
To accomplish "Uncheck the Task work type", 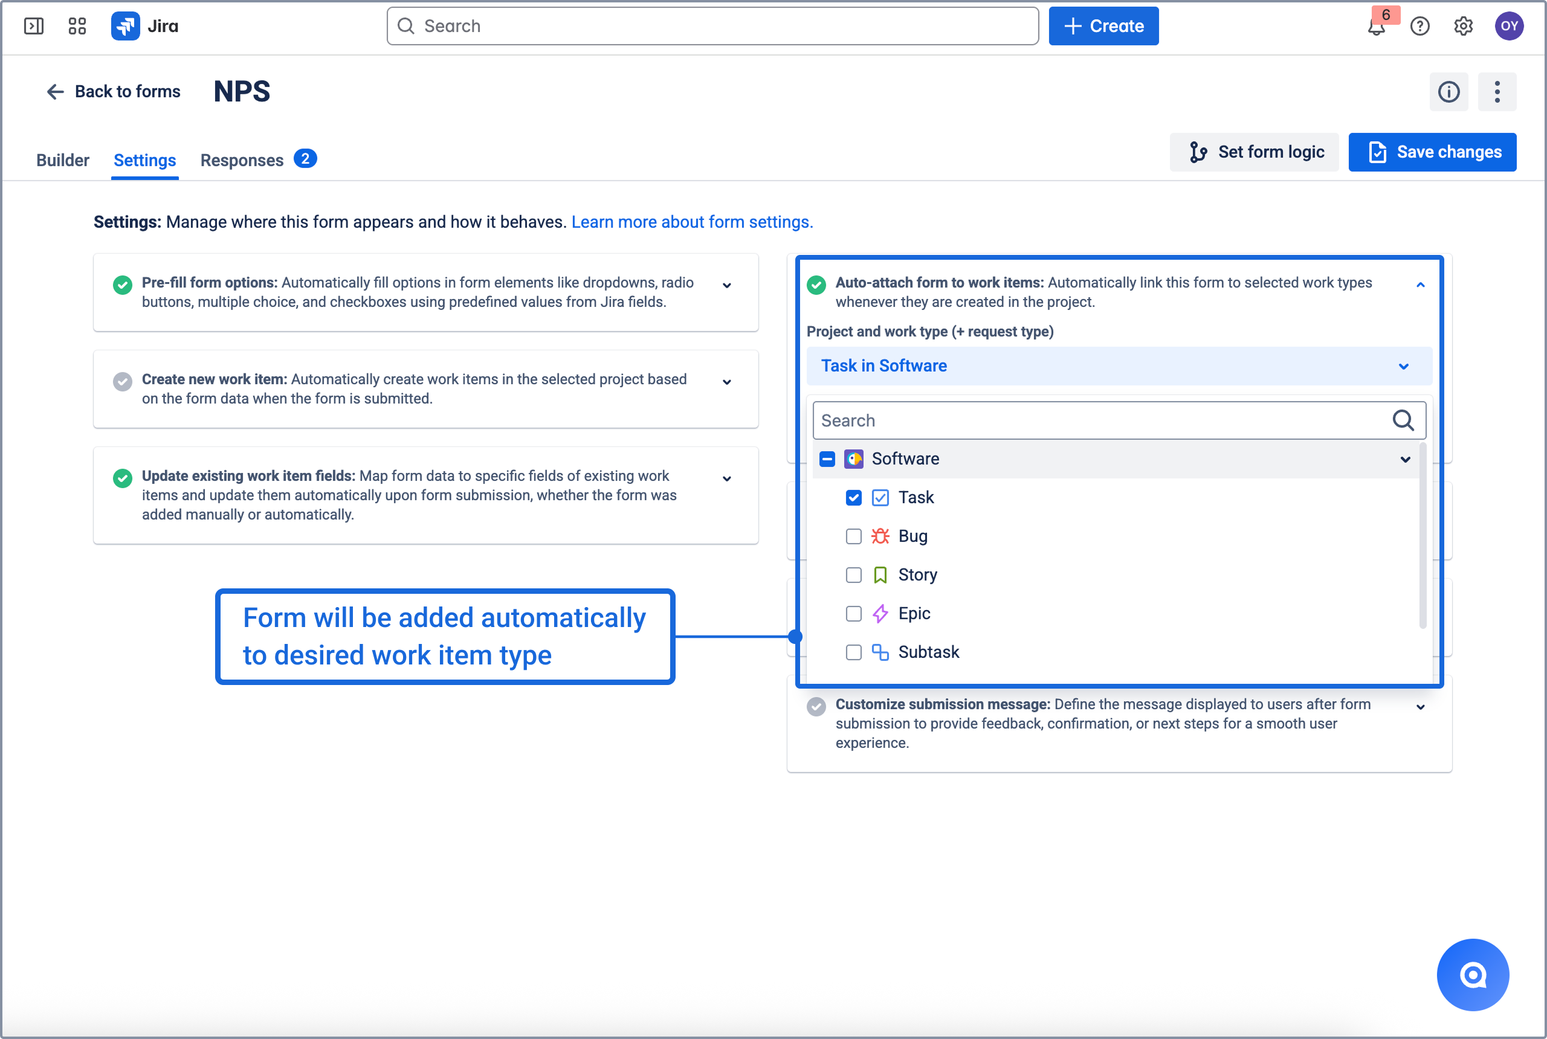I will tap(854, 497).
